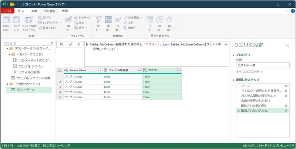This screenshot has height=149, width=296.
Task: Open the 抽出 (Extract) dropdown
Action: coord(81,23)
